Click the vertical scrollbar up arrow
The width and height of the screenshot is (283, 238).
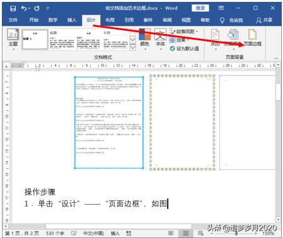(x=278, y=65)
